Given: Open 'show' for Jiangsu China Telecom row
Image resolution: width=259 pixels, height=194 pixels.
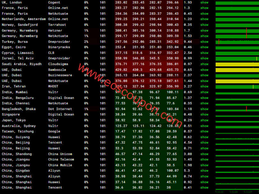Looking at the screenshot, I should pos(204,160).
